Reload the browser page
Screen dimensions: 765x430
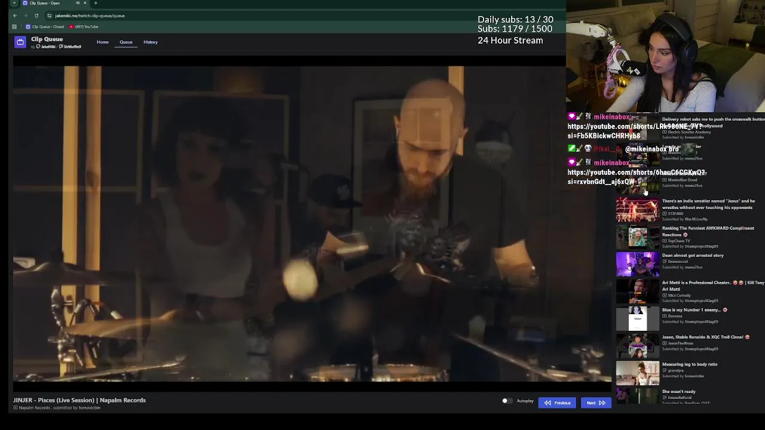[x=36, y=16]
